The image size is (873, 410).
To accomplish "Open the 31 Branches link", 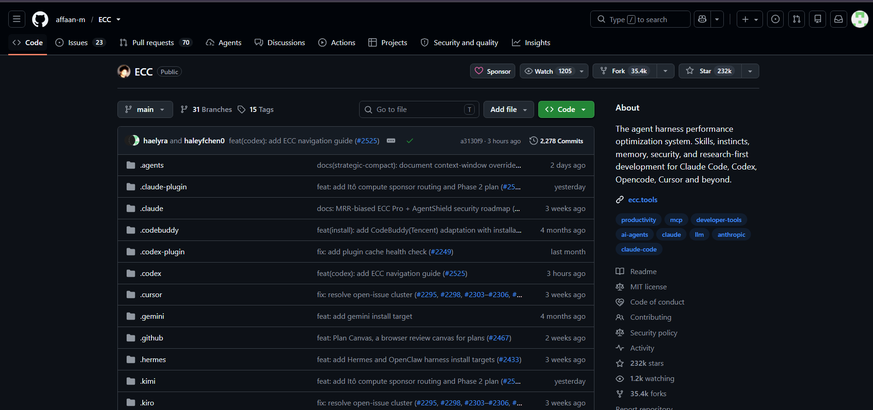I will click(206, 109).
